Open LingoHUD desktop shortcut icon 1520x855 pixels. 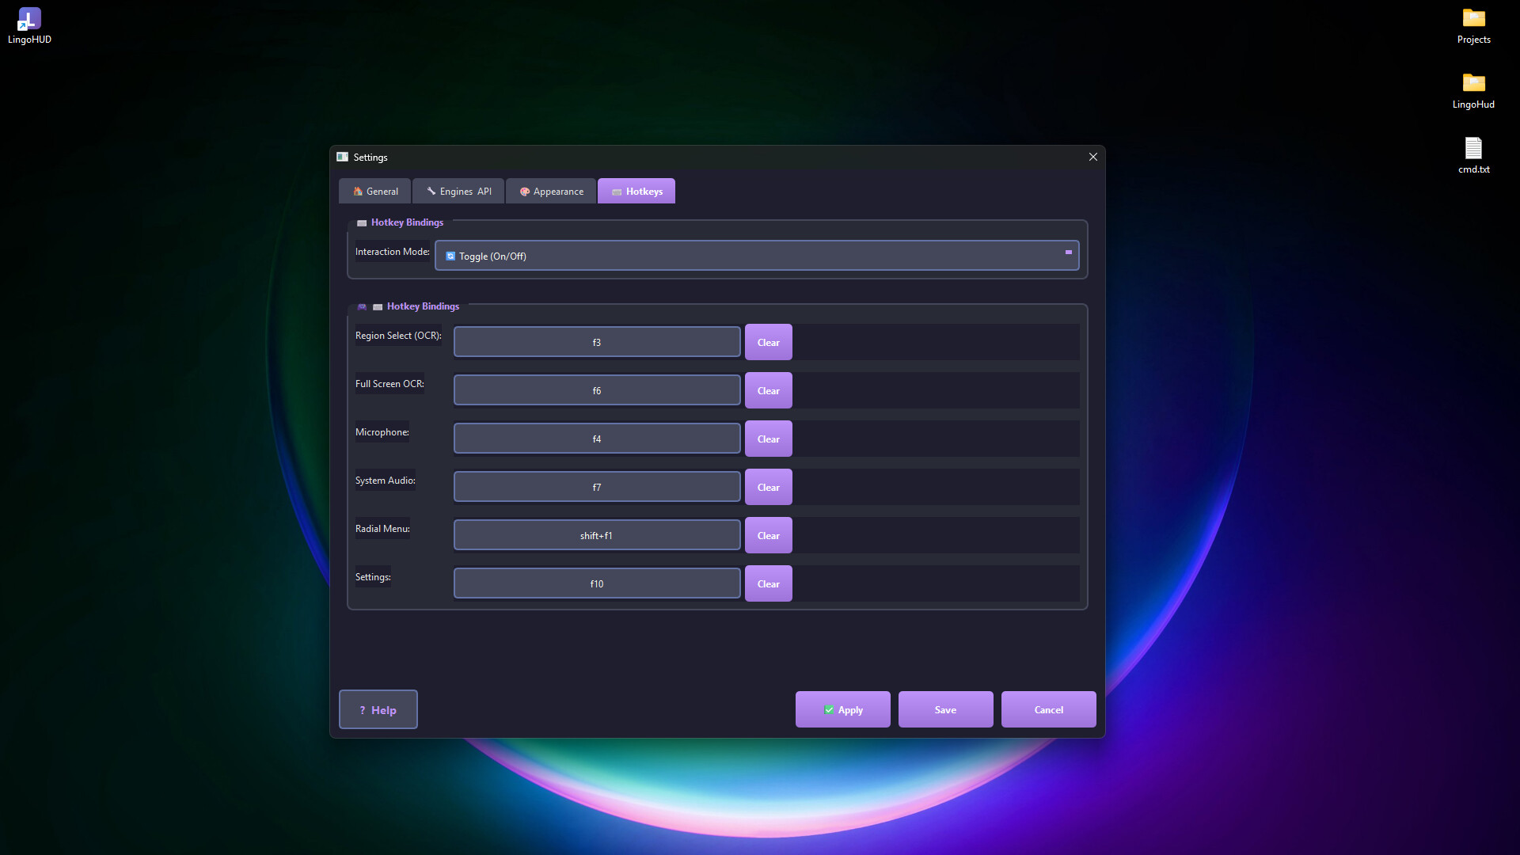pos(29,19)
